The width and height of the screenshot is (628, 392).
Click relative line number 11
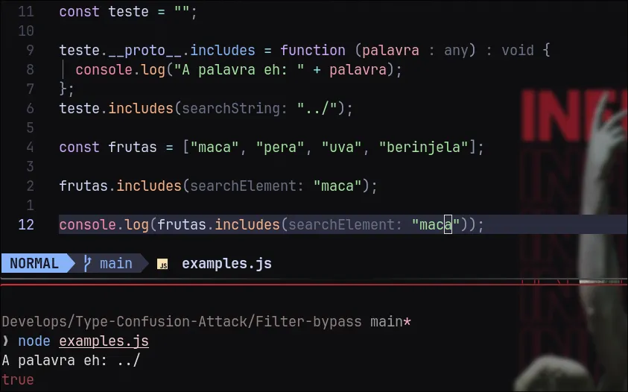click(26, 11)
